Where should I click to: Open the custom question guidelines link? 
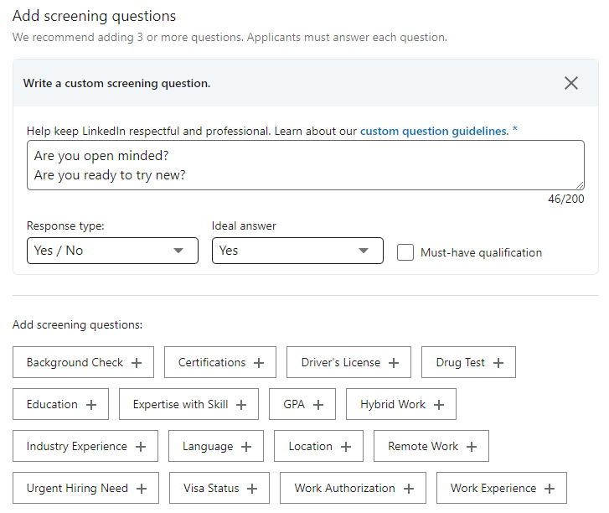click(434, 131)
